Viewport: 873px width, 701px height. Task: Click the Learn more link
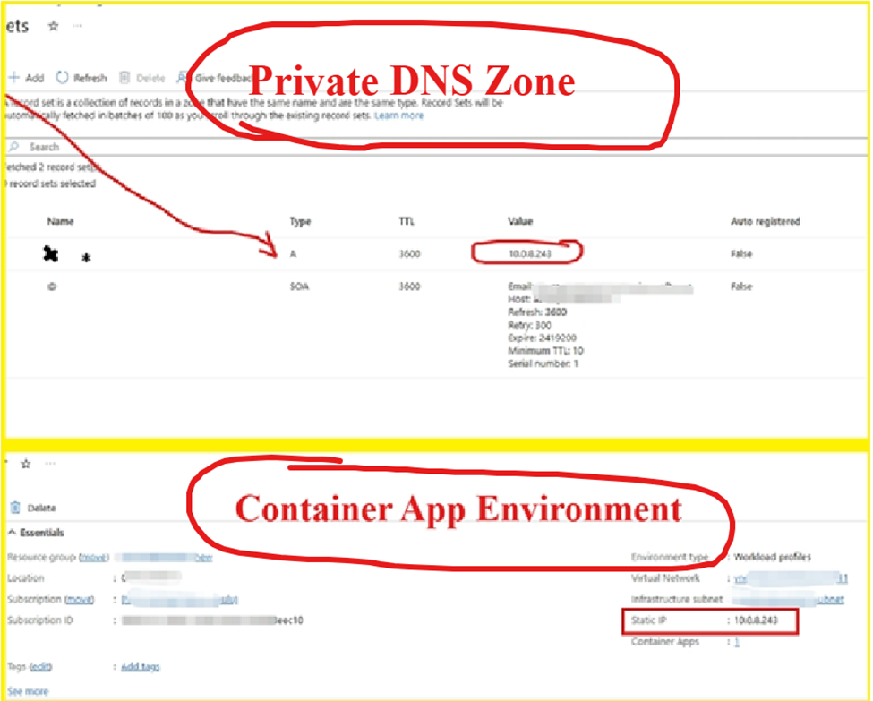(x=399, y=115)
